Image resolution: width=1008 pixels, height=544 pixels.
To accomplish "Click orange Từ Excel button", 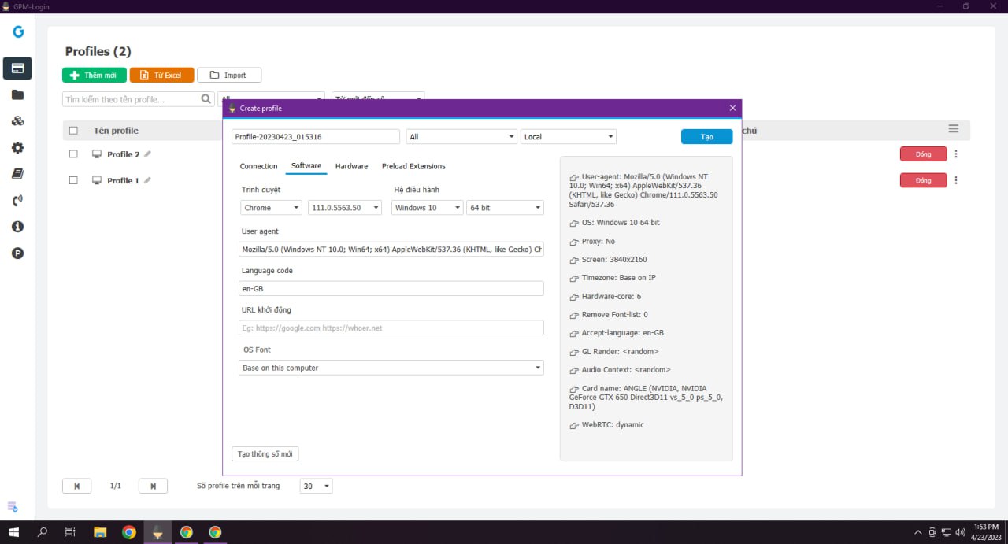I will click(161, 75).
